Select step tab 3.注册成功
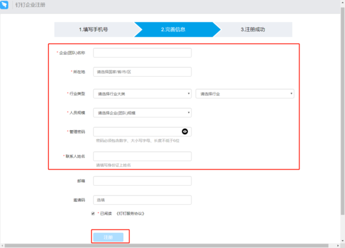Viewport: 345px width, 248px height. [x=253, y=29]
